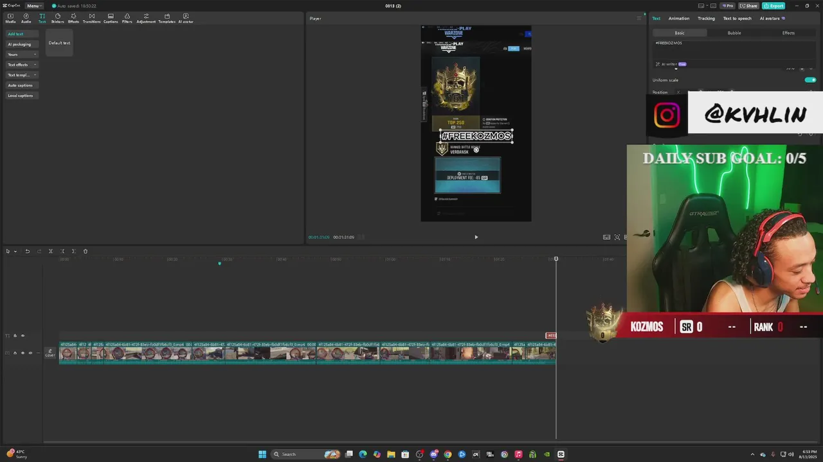Open File Explorer from taskbar
Image resolution: width=823 pixels, height=462 pixels.
(x=391, y=454)
